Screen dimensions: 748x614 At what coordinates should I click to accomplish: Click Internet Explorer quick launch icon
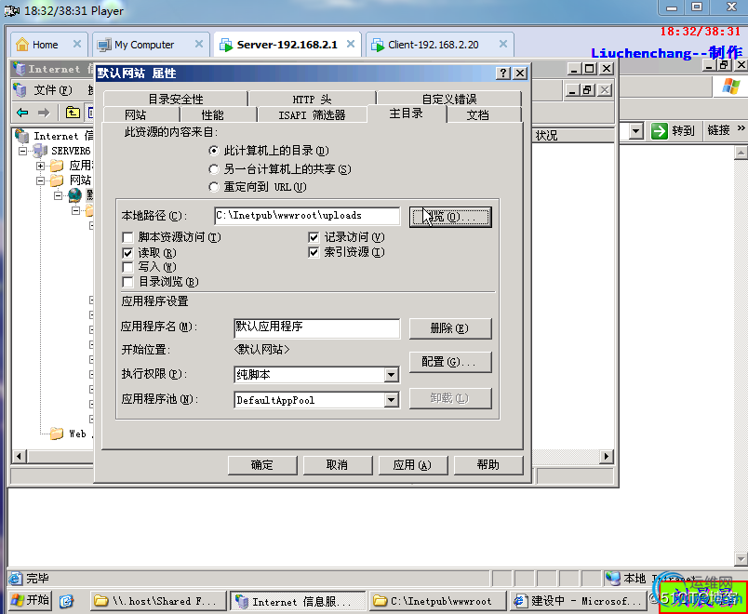point(66,601)
